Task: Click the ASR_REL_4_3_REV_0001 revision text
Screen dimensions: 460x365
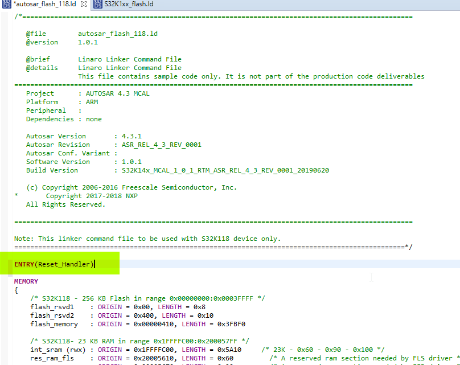Action: pyautogui.click(x=161, y=145)
